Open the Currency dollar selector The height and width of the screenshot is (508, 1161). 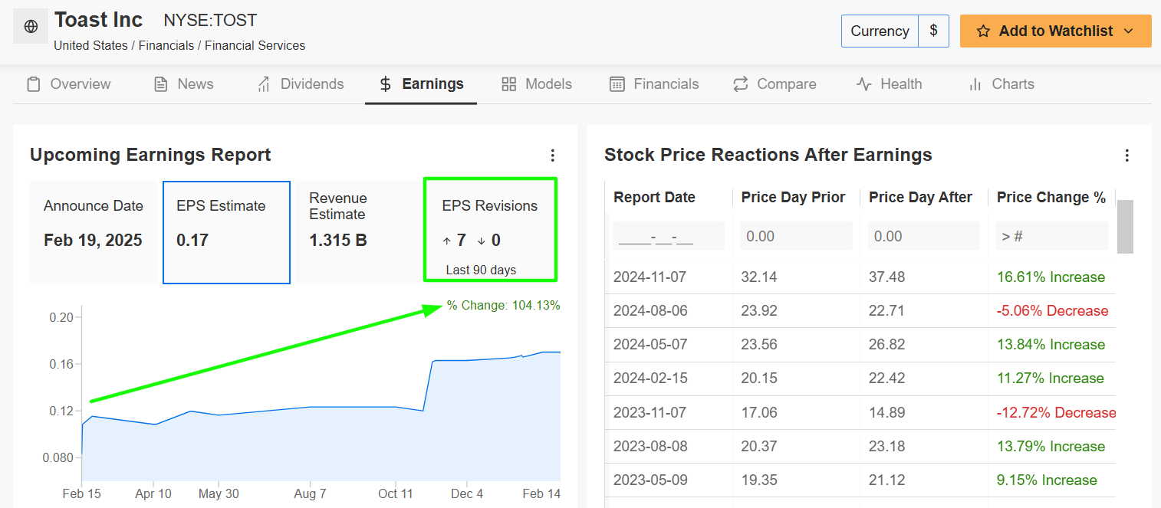tap(933, 31)
